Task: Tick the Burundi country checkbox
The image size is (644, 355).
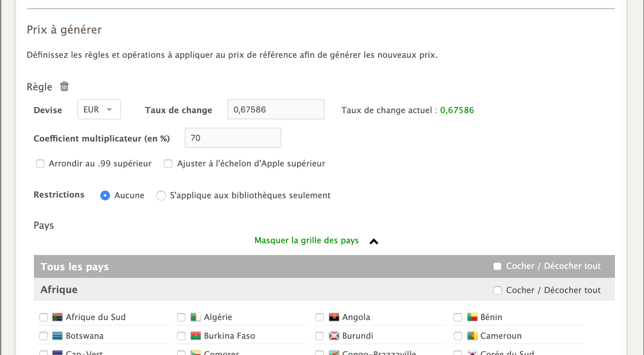Action: (320, 336)
